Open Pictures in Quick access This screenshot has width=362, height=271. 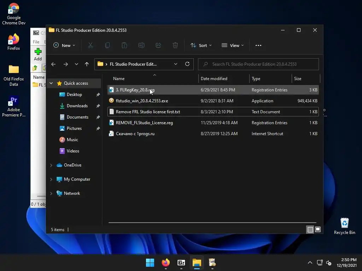tap(74, 128)
